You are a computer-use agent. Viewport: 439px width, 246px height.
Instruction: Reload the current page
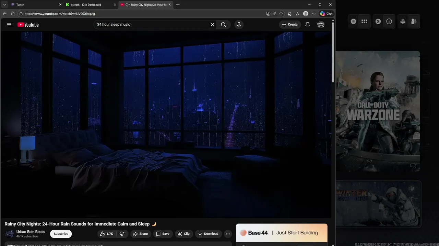pos(13,14)
